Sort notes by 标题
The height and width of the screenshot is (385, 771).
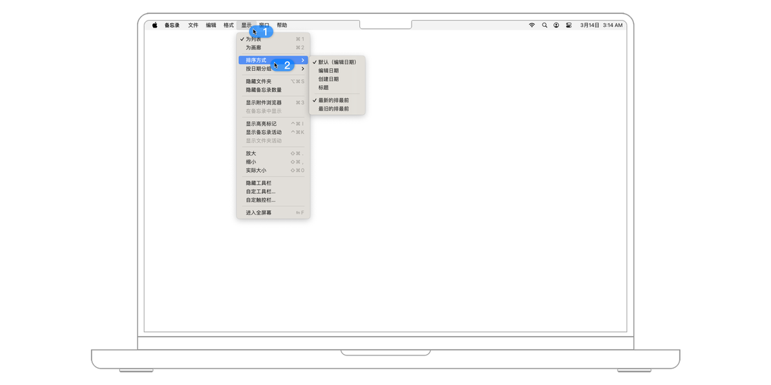tap(337, 88)
